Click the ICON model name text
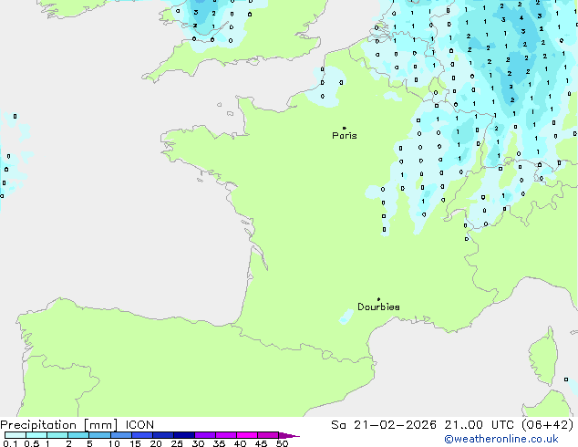578x447 pixels. point(139,425)
